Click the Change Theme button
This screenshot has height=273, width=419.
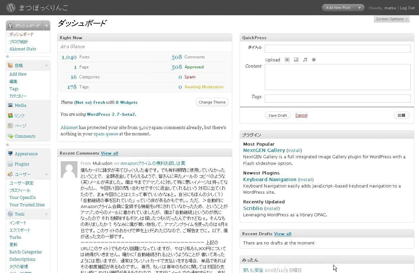point(212,102)
